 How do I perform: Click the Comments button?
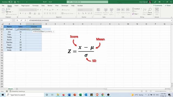pos(158,5)
